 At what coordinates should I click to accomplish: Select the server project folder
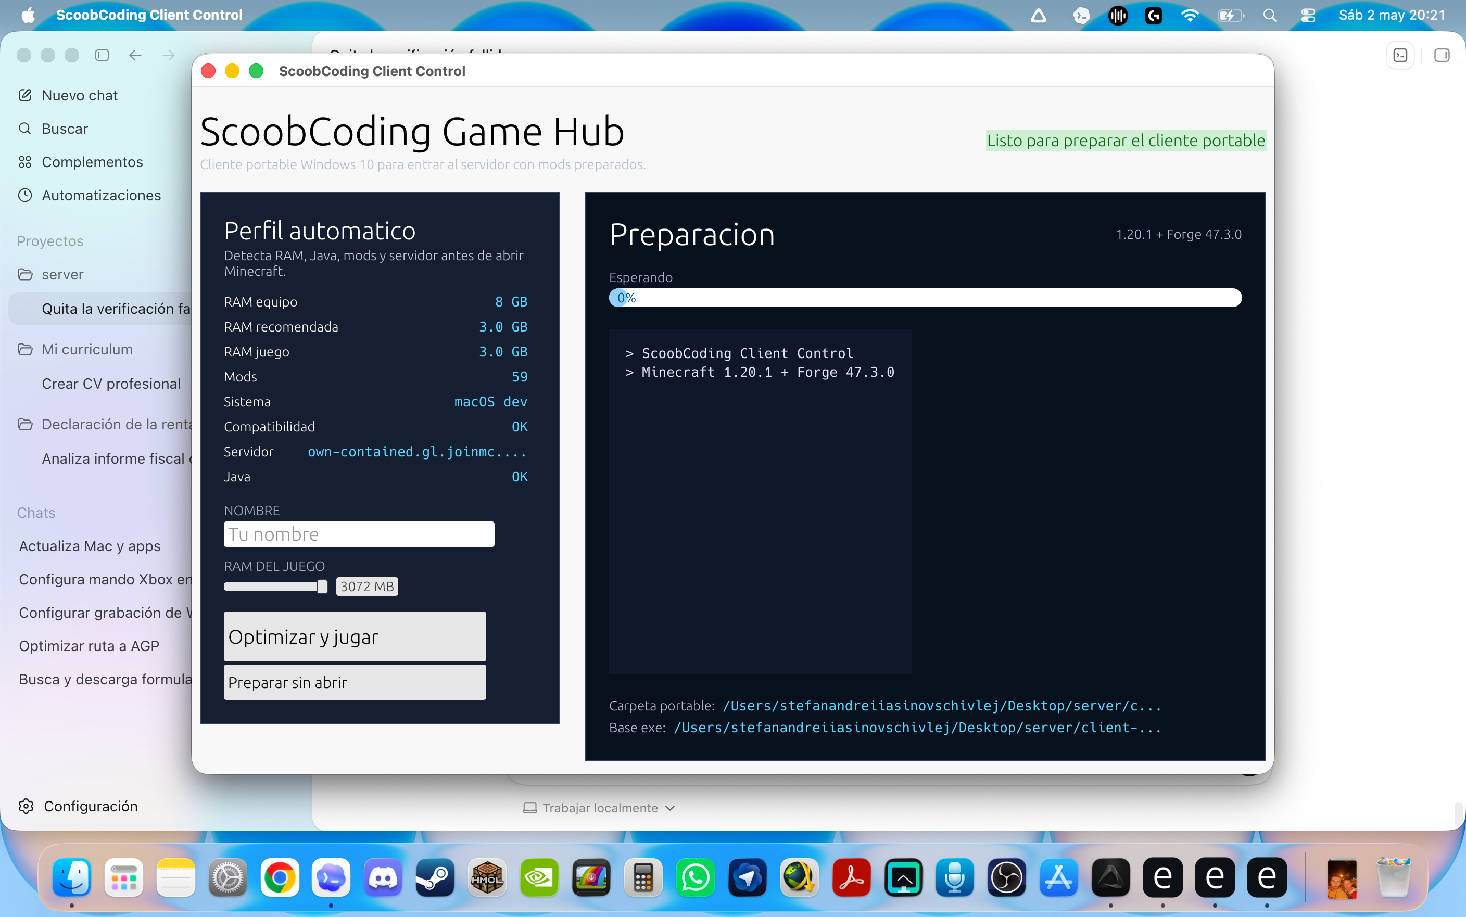(62, 274)
